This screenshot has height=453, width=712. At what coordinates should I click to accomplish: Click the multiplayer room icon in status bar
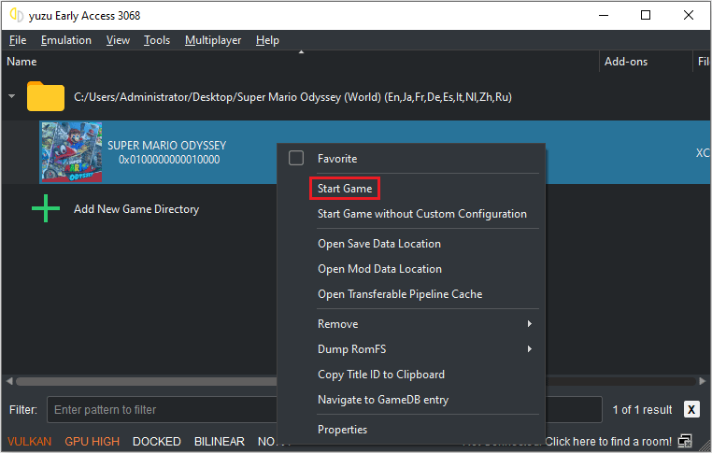(x=686, y=441)
